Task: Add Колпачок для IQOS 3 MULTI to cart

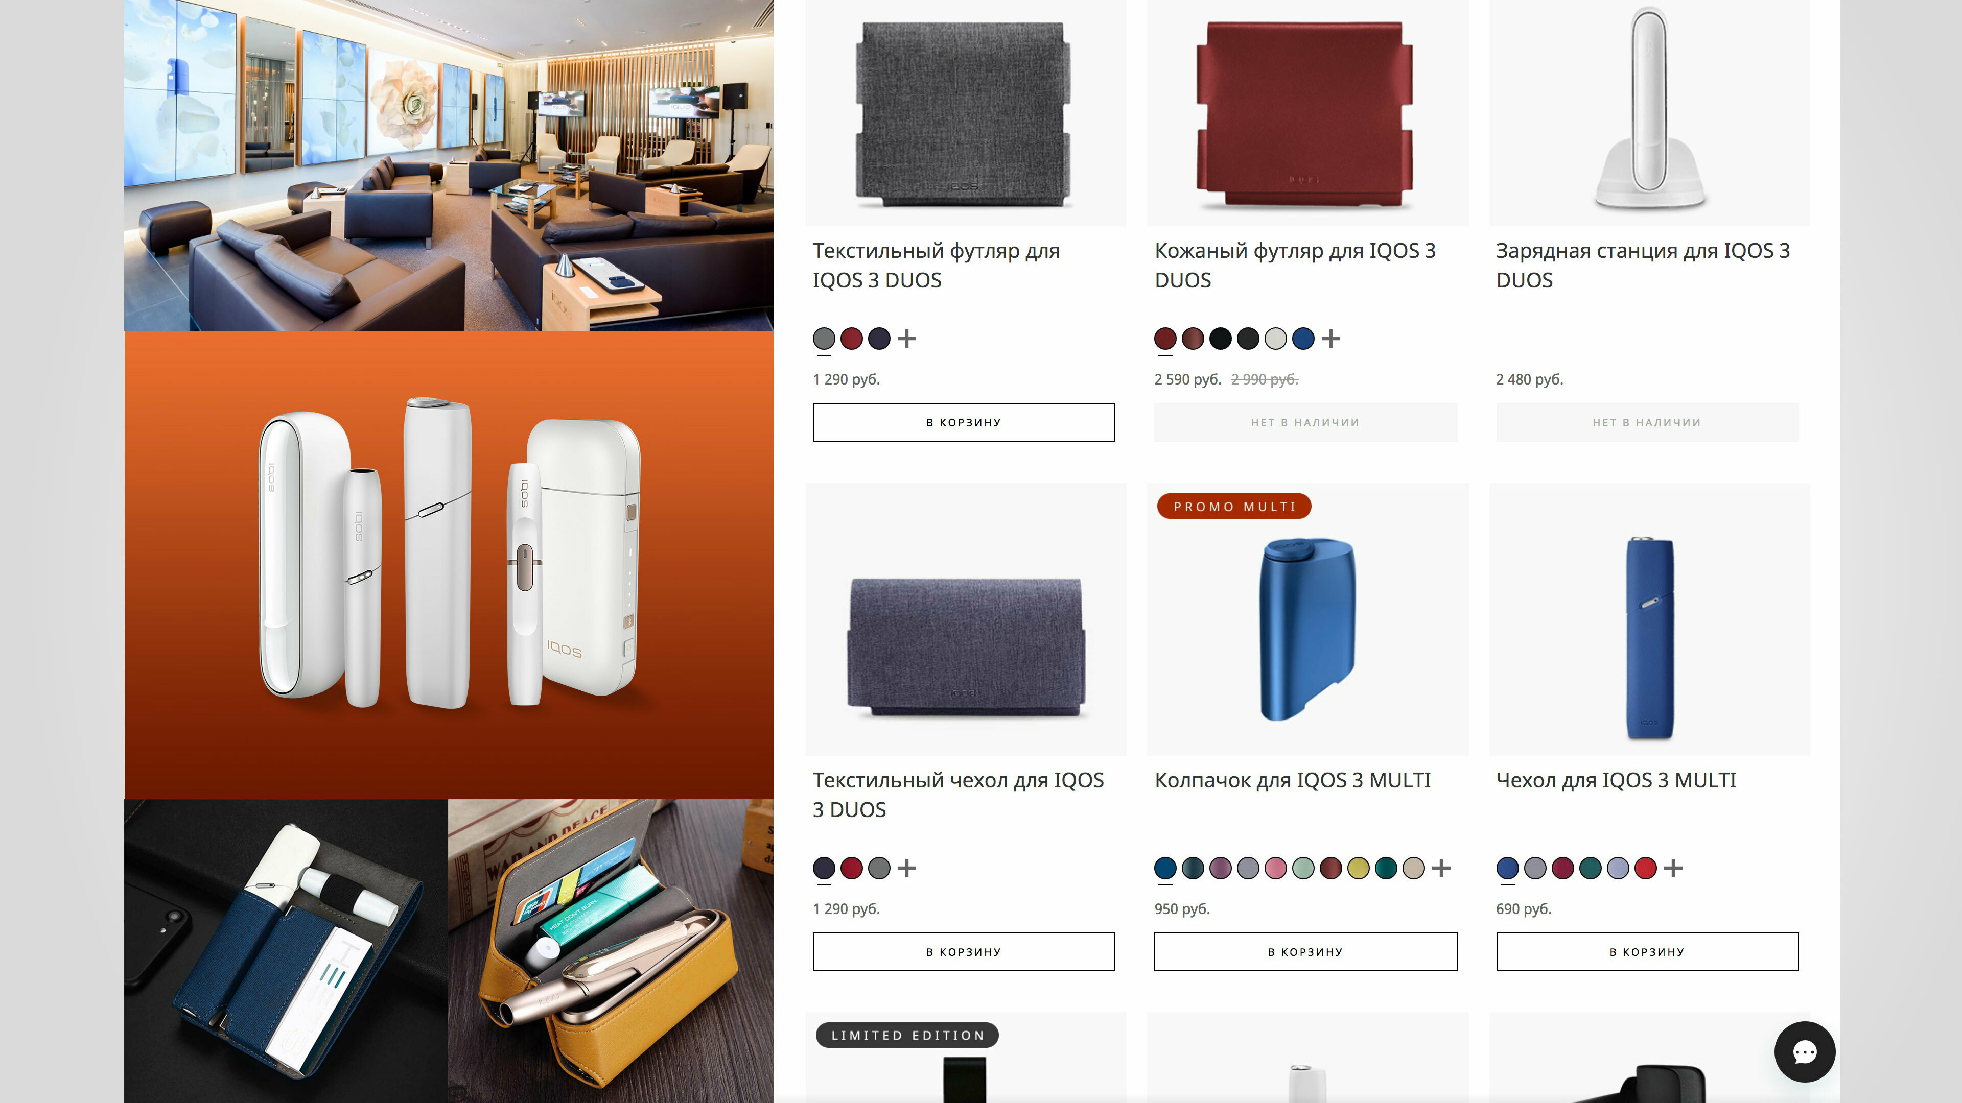Action: 1305,951
